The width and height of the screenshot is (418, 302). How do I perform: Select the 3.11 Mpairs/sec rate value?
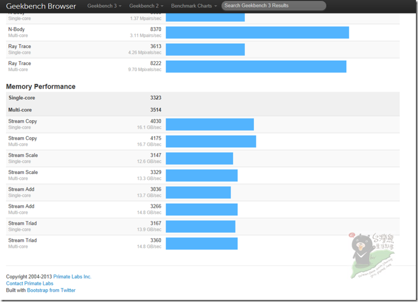(146, 35)
